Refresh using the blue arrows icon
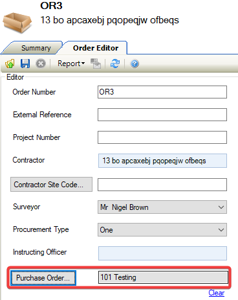238x300 pixels. coord(115,63)
